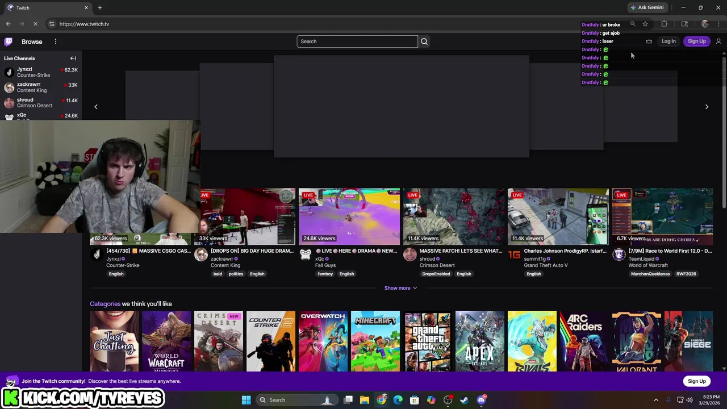Screen dimensions: 727x409
Task: Click summit1g's 1G avatar icon
Action: (515, 254)
